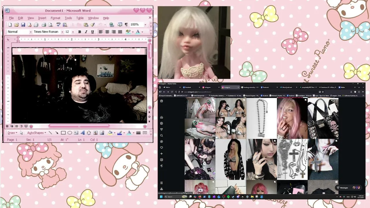Screen dimensions: 370x208
Task: Select the Rectangle drawing tool
Action: pyautogui.click(x=63, y=133)
